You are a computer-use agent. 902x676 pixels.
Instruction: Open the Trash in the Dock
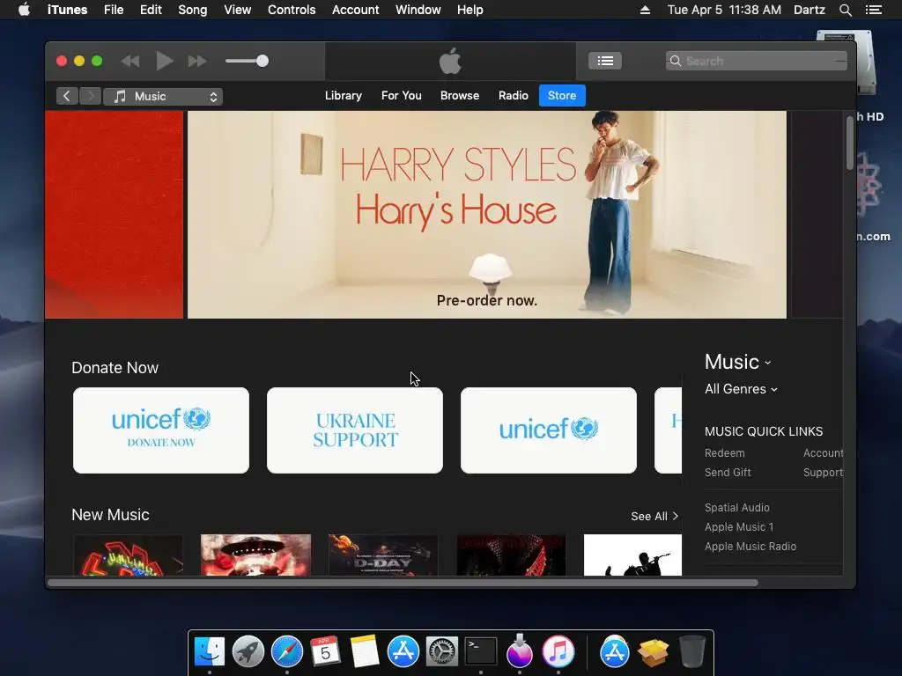click(691, 652)
